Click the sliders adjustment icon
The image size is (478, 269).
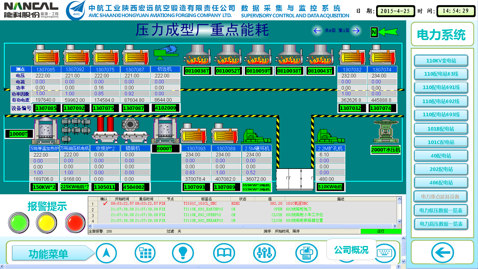(264, 253)
